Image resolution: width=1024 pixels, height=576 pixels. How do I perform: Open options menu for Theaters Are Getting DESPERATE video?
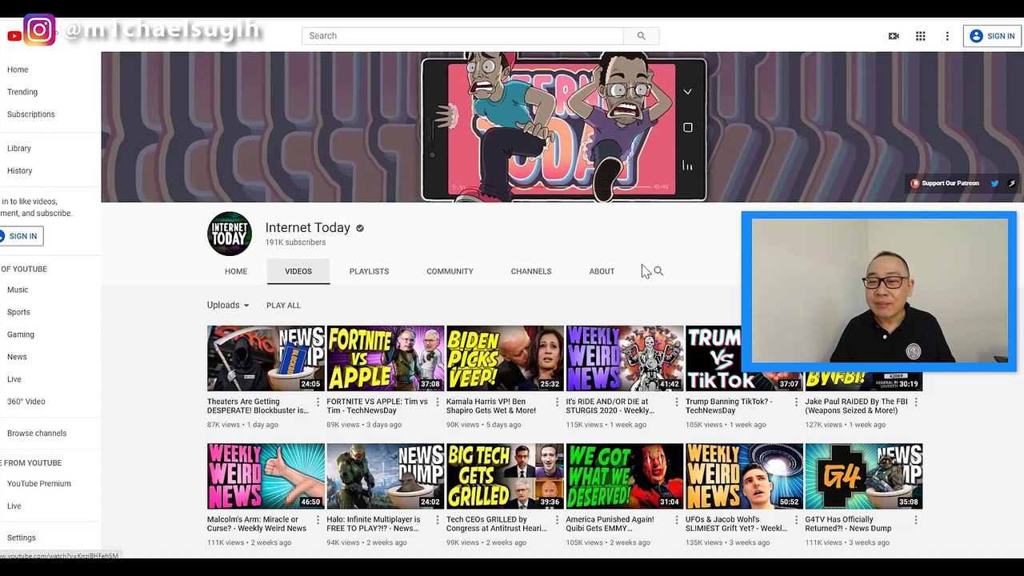[x=318, y=402]
